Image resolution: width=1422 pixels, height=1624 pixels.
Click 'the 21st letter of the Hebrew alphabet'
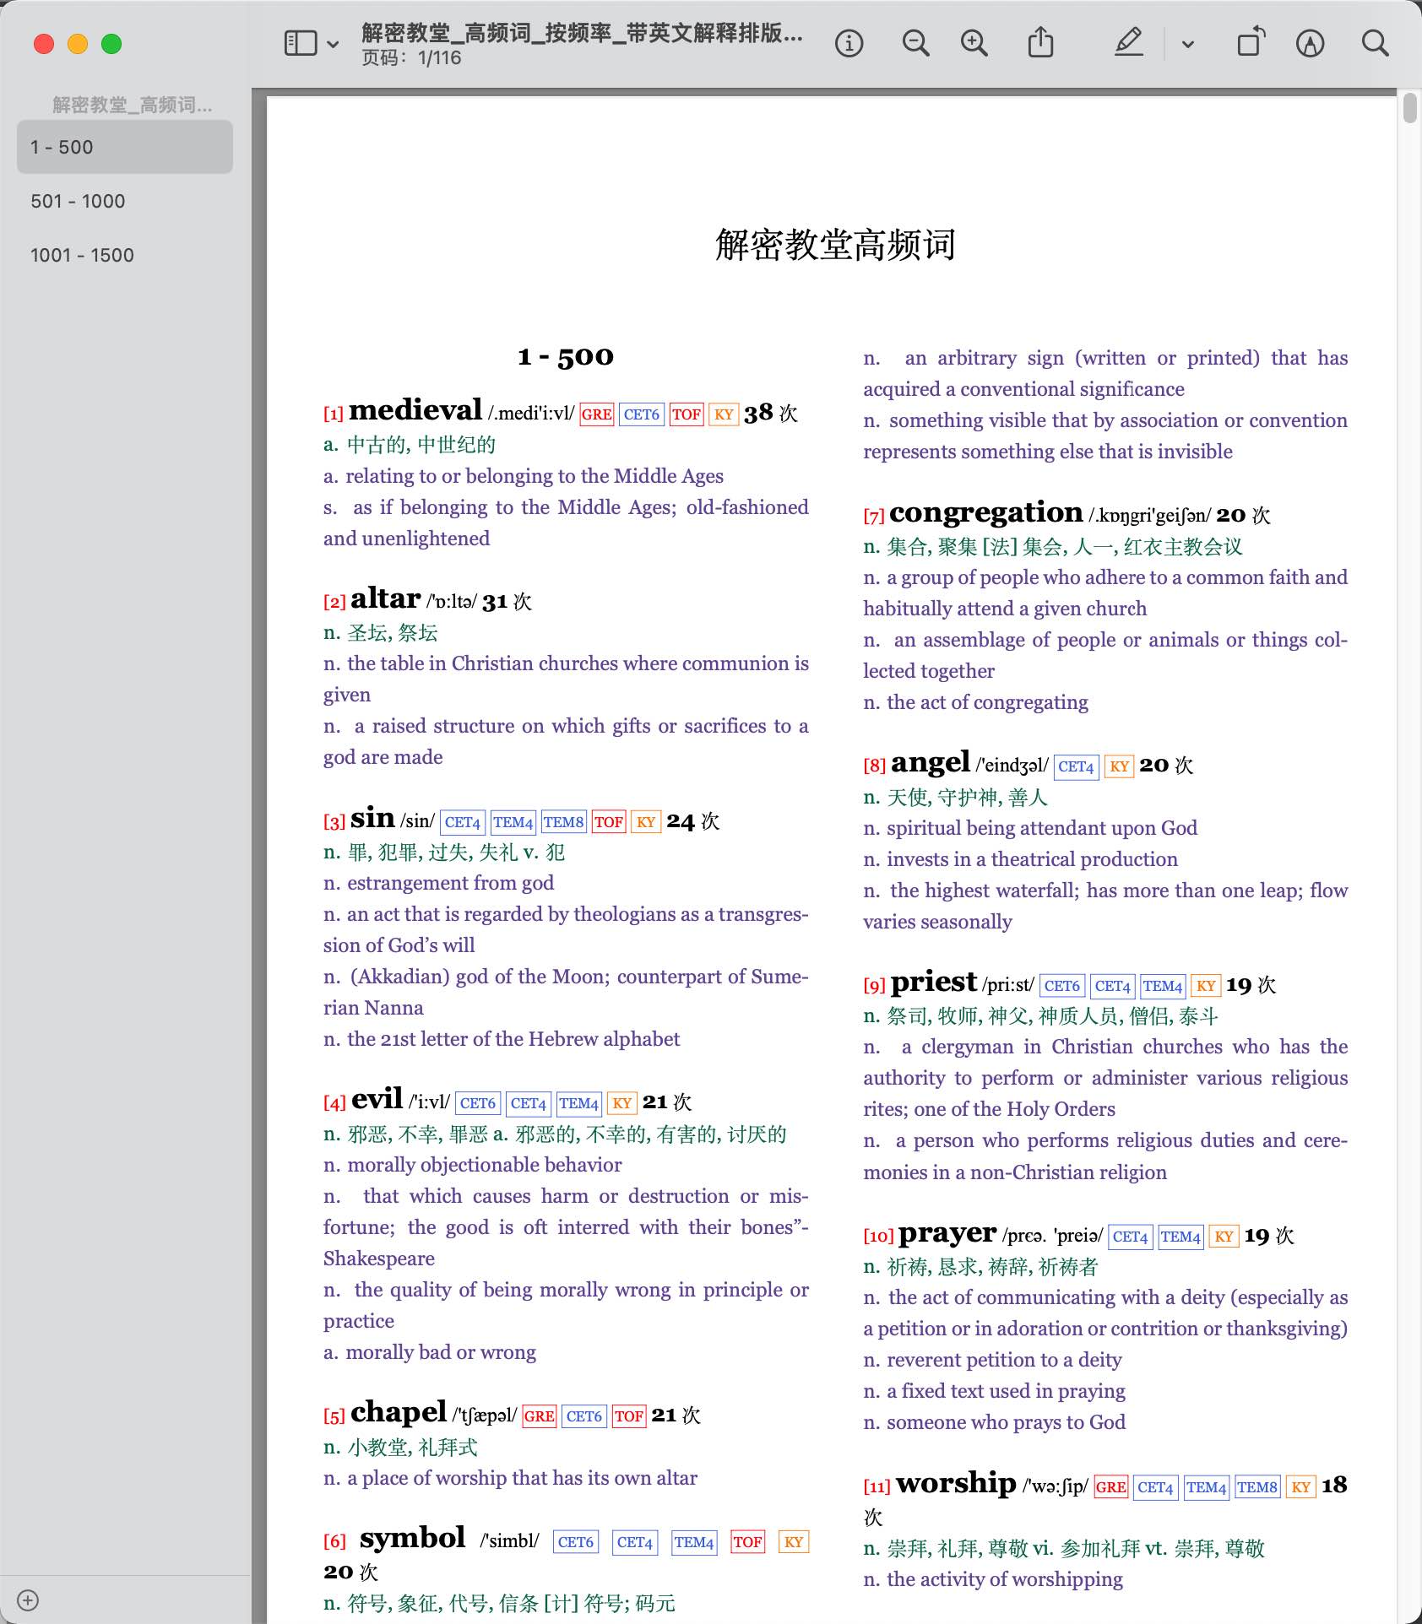point(513,1039)
